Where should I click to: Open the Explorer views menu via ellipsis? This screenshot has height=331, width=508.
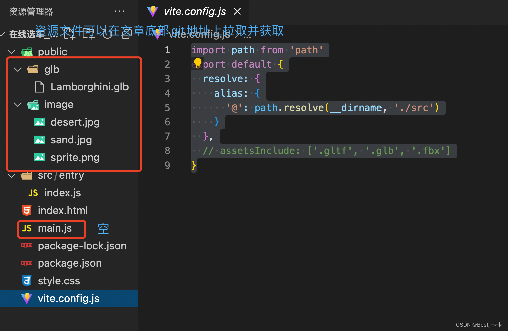click(x=119, y=11)
